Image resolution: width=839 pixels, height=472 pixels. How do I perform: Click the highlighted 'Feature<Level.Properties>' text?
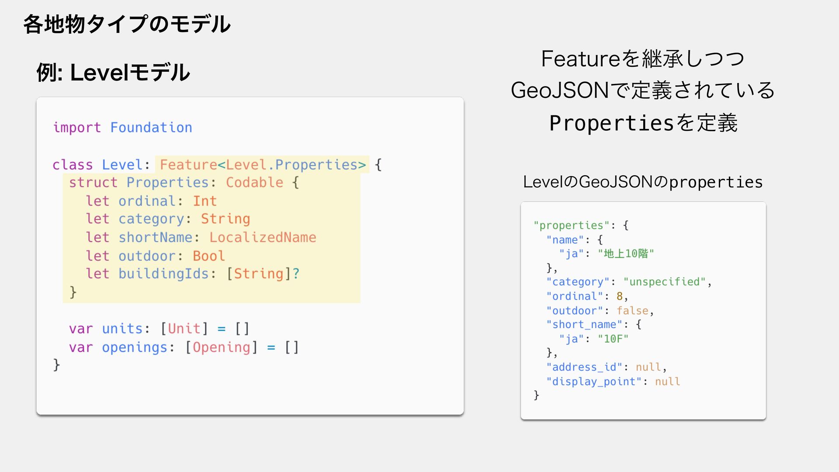[x=262, y=164]
